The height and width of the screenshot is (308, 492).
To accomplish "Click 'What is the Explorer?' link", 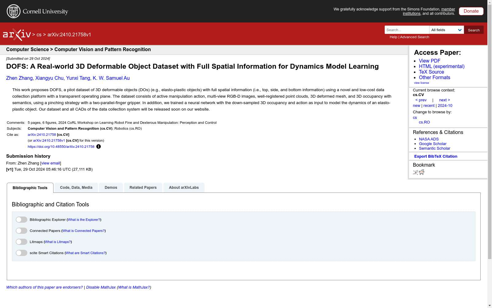I will pos(84,220).
